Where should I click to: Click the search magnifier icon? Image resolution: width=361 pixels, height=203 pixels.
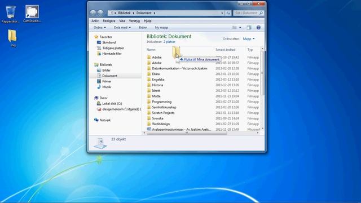pyautogui.click(x=261, y=13)
